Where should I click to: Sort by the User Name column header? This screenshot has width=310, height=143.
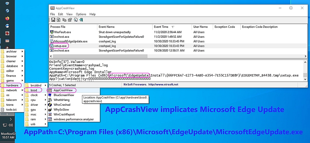coord(202,27)
